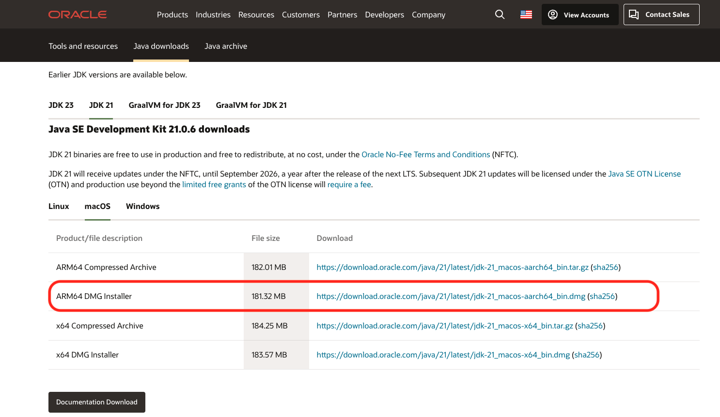
Task: Select the macOS platform tab
Action: pos(97,206)
